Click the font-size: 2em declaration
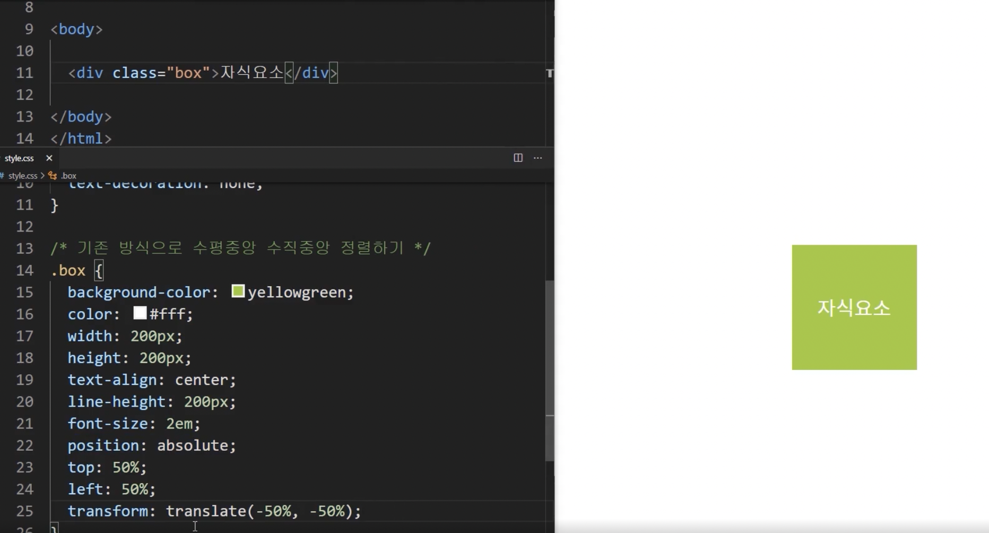 [134, 424]
